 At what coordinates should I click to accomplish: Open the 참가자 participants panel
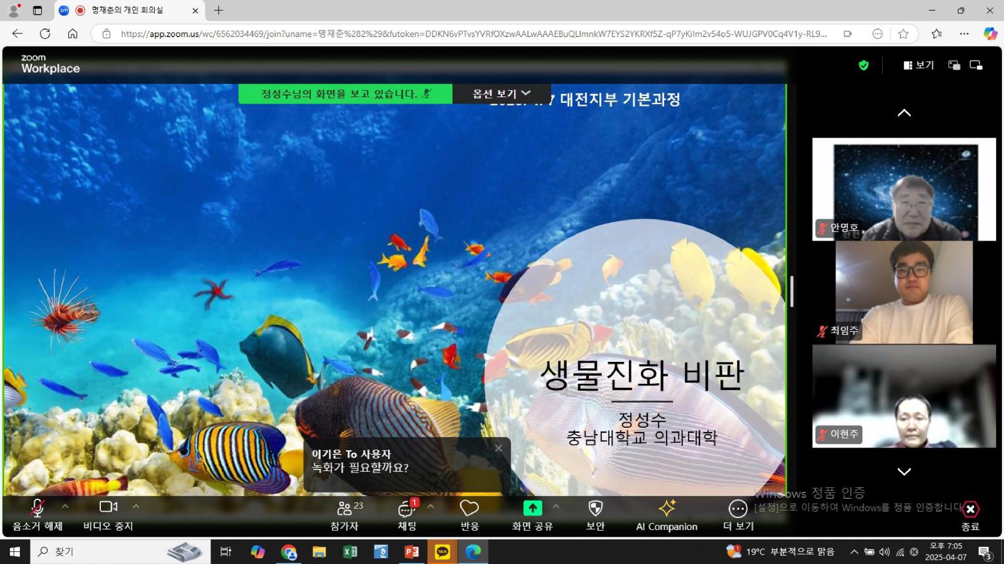345,515
